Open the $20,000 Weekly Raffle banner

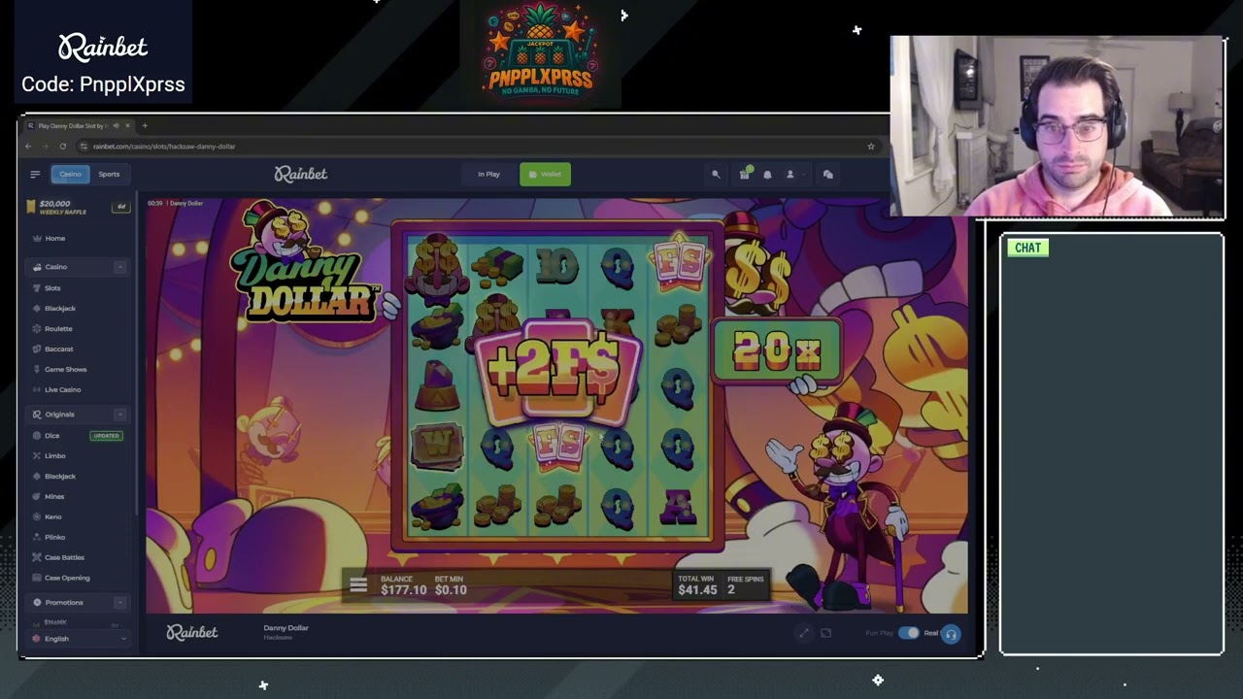pyautogui.click(x=79, y=207)
